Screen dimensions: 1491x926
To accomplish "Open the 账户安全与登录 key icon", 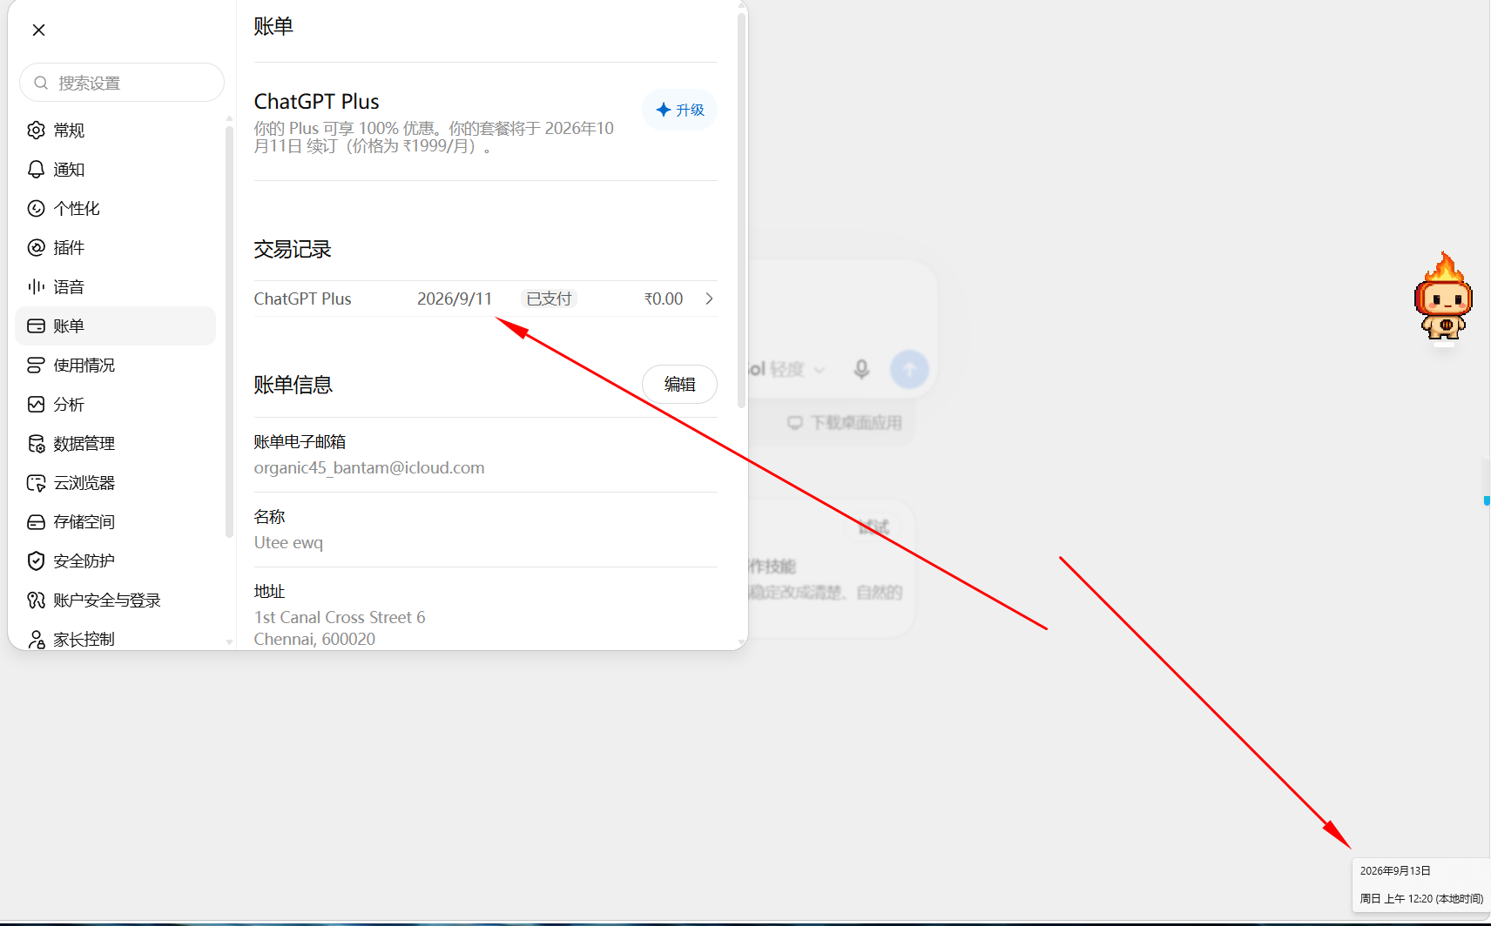I will tap(36, 601).
